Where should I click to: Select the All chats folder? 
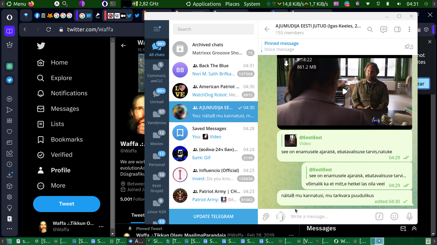[x=157, y=49]
